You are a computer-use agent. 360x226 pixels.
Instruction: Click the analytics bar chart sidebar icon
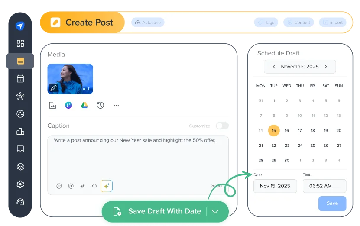point(20,132)
